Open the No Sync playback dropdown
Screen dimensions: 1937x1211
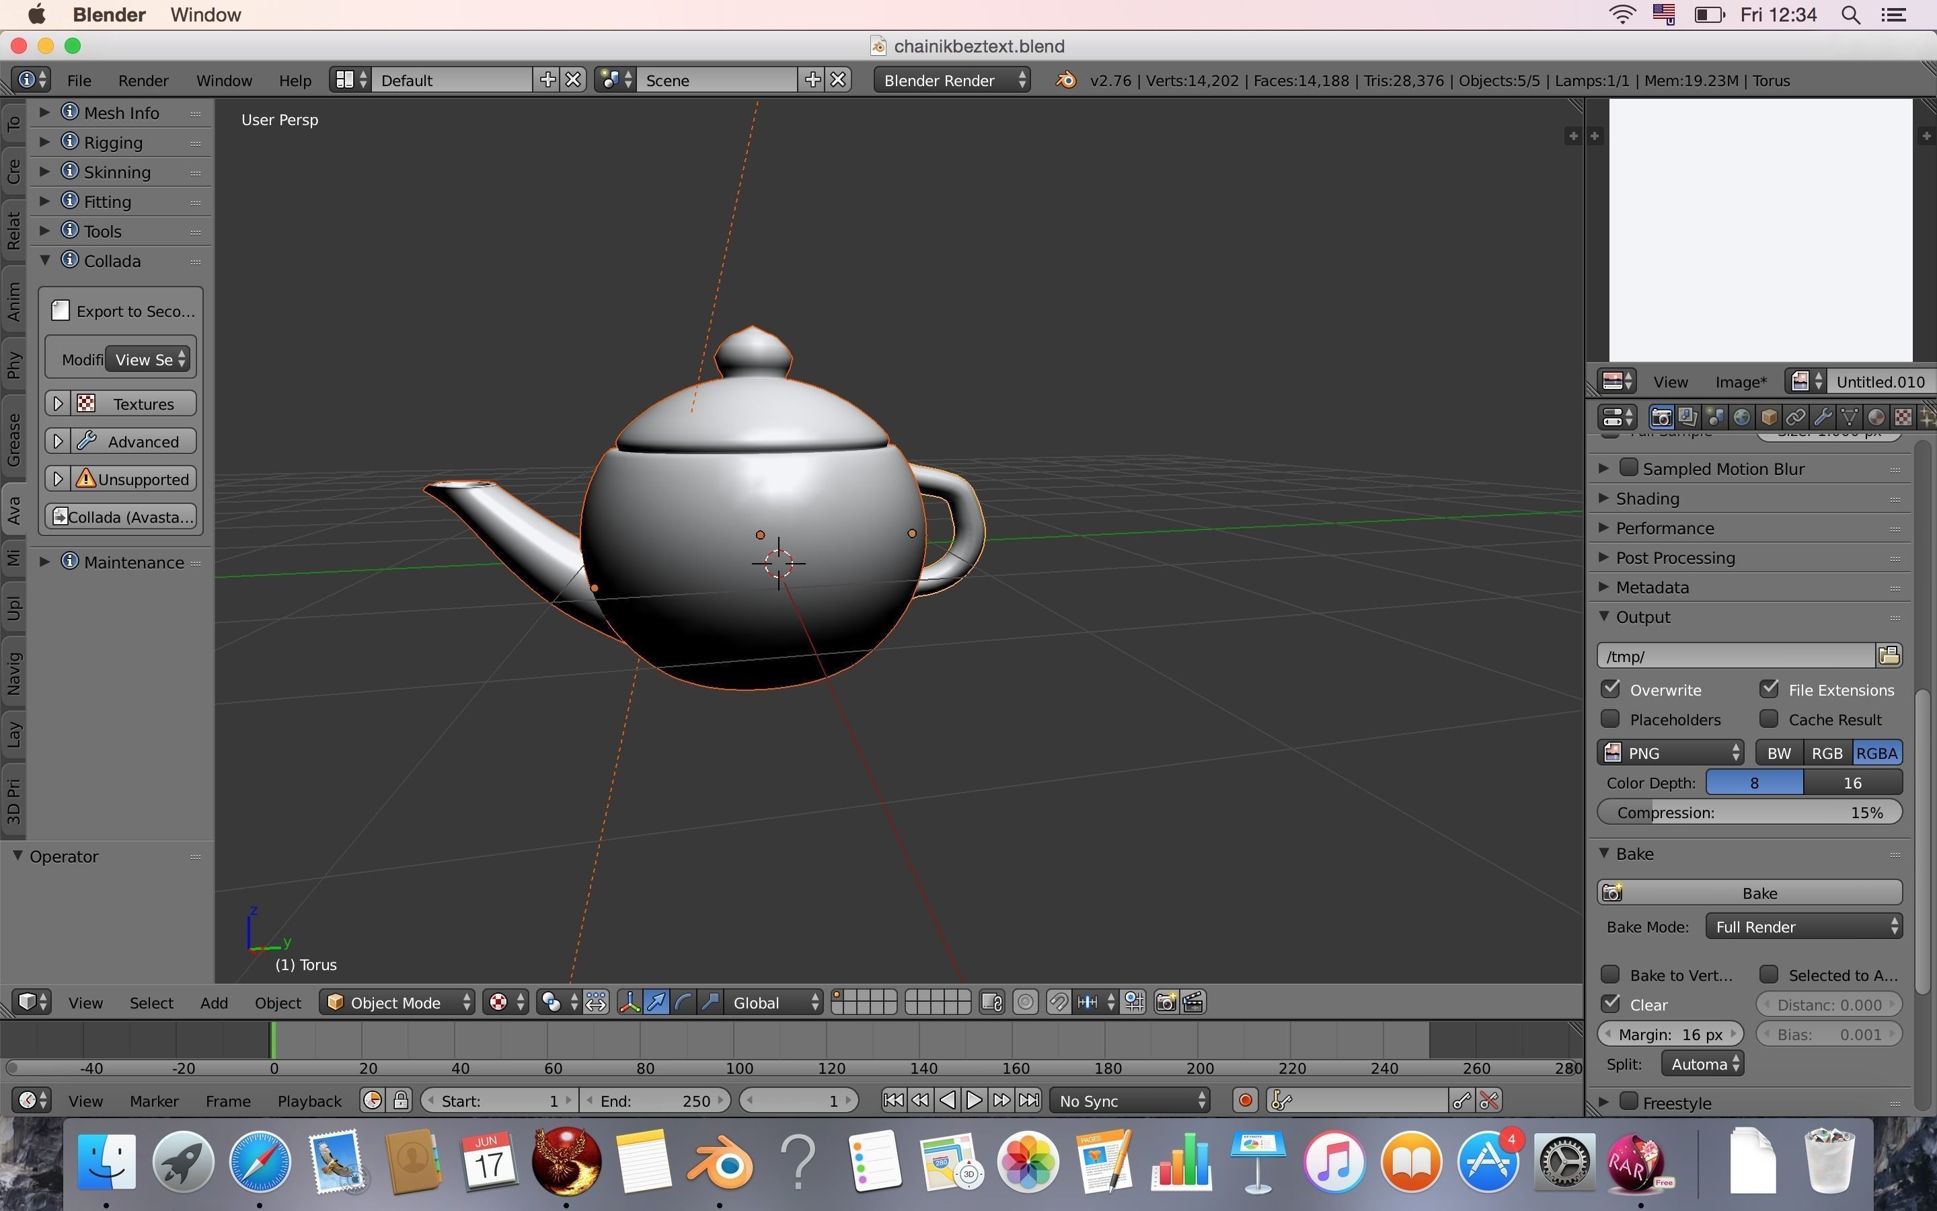pos(1129,1101)
